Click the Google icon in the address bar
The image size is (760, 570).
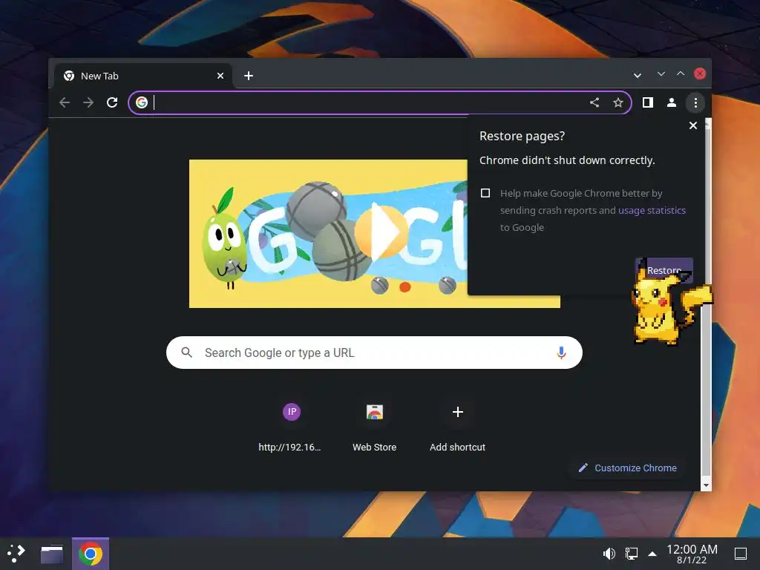(x=142, y=102)
